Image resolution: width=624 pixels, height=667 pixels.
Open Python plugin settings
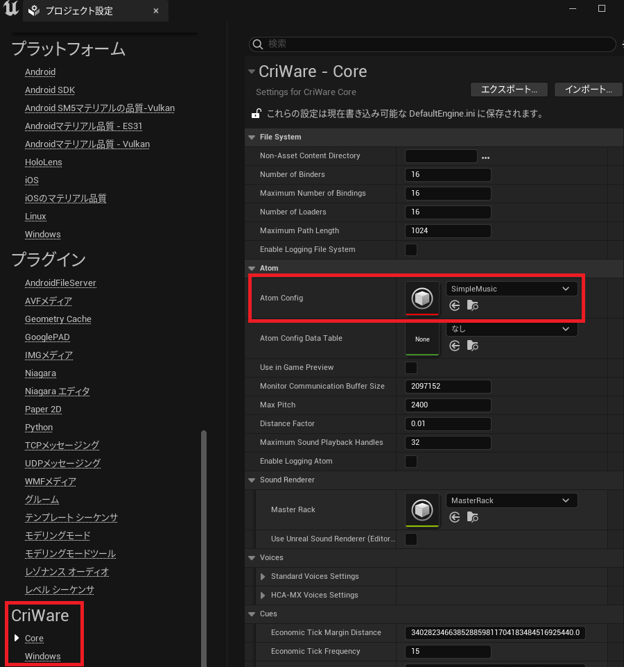click(x=39, y=428)
